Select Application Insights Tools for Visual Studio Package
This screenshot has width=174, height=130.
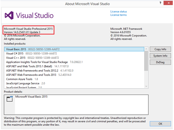pos(74,62)
